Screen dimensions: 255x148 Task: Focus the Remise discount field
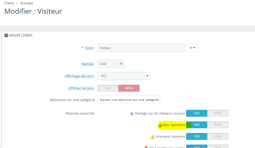pos(107,64)
